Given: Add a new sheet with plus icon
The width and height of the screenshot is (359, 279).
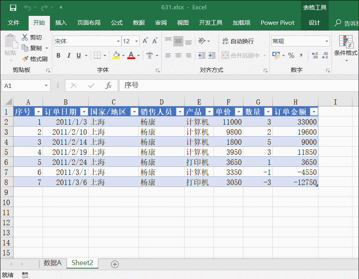Looking at the screenshot, I should point(115,264).
